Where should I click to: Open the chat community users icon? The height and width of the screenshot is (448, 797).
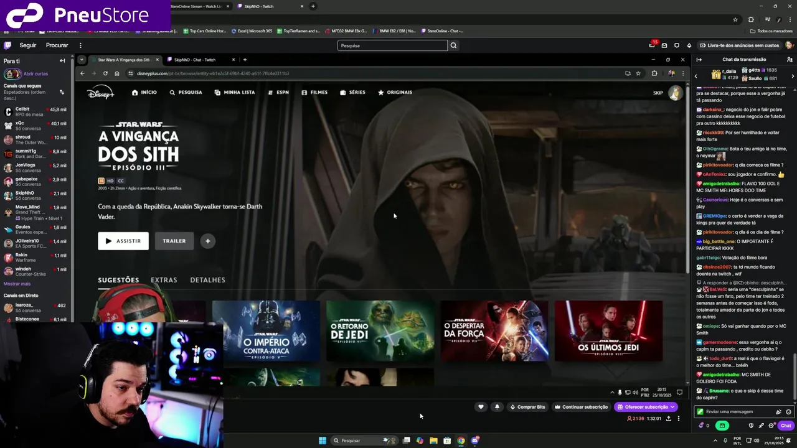pyautogui.click(x=790, y=60)
